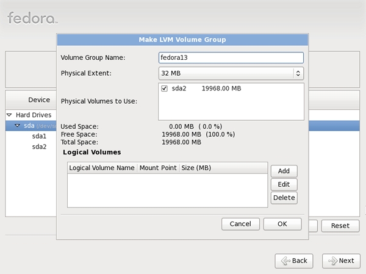Click the Free Space value 19968.00 MB (100.0 %)

pyautogui.click(x=198, y=134)
